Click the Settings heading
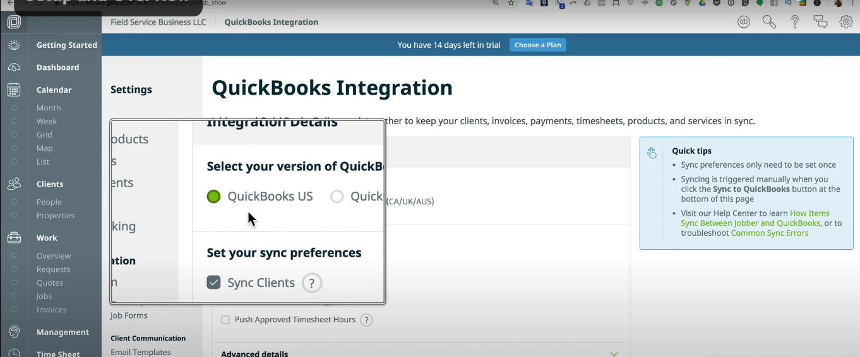Viewport: 860px width, 357px height. pos(131,90)
